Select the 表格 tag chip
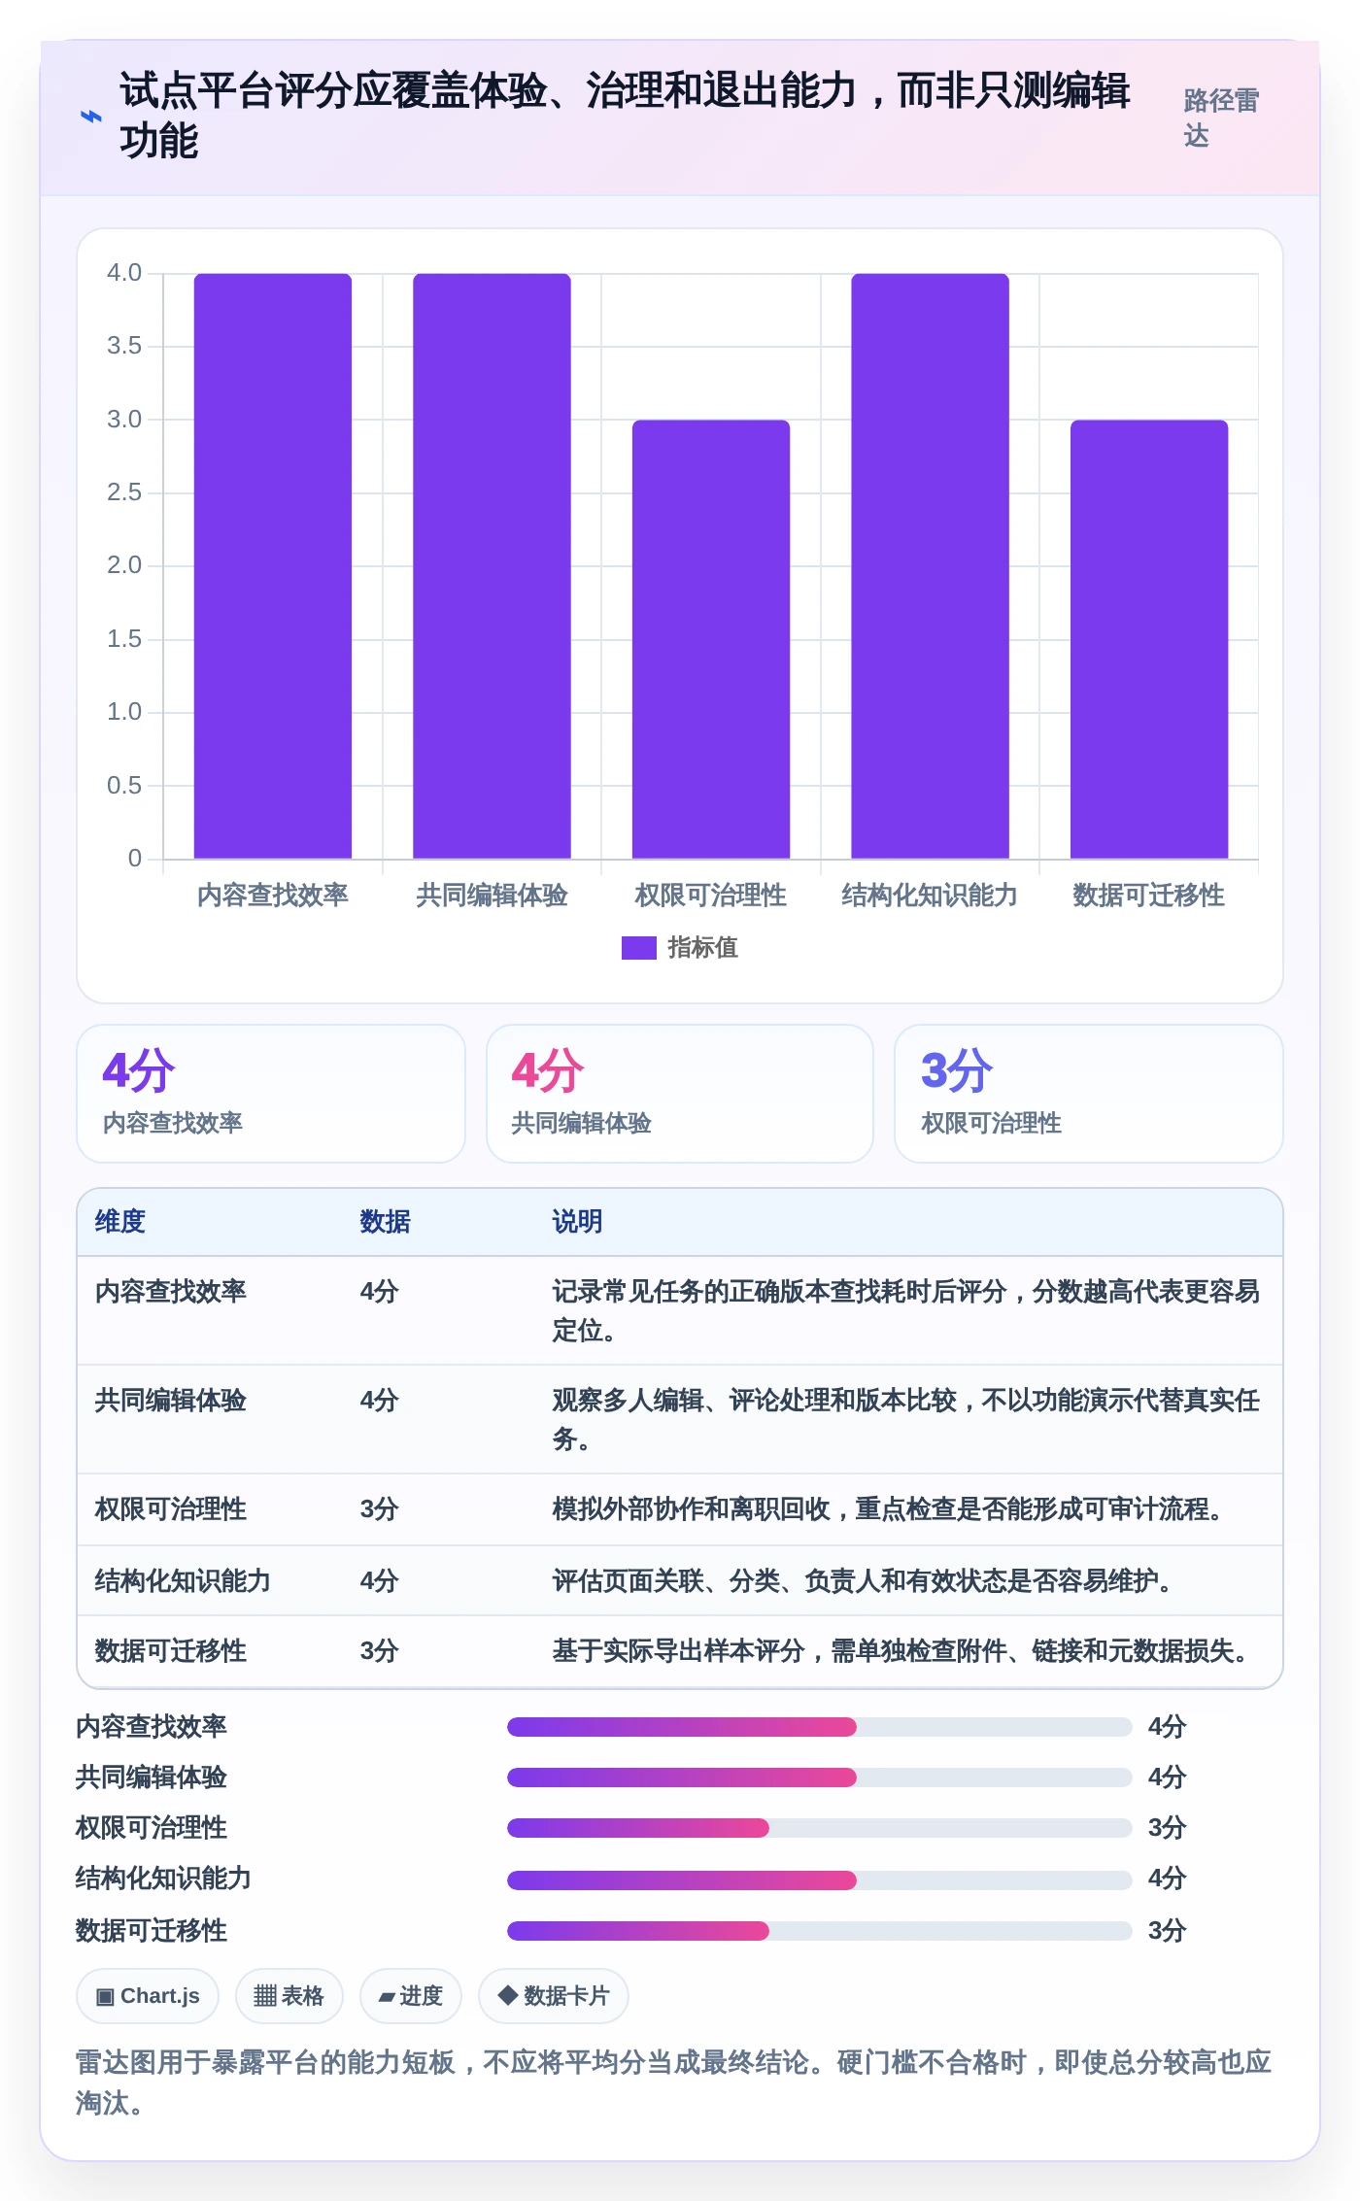 (289, 1996)
